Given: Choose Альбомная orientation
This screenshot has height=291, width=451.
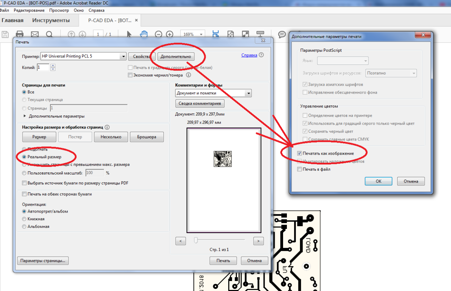Looking at the screenshot, I should point(24,226).
